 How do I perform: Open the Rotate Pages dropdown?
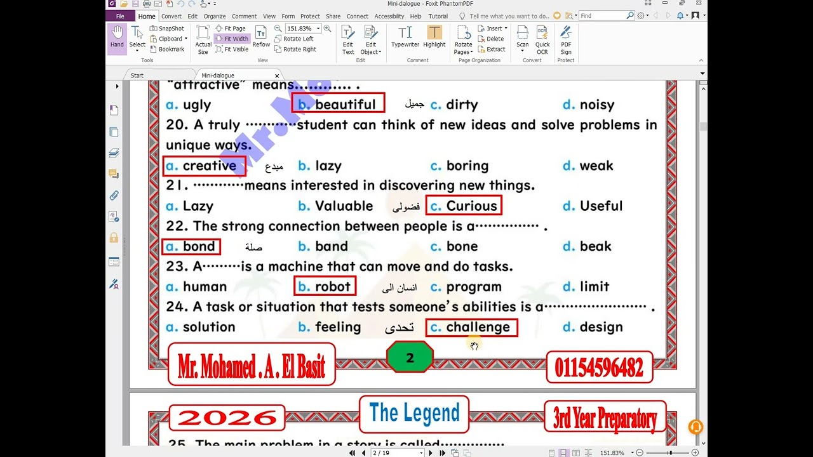[464, 40]
